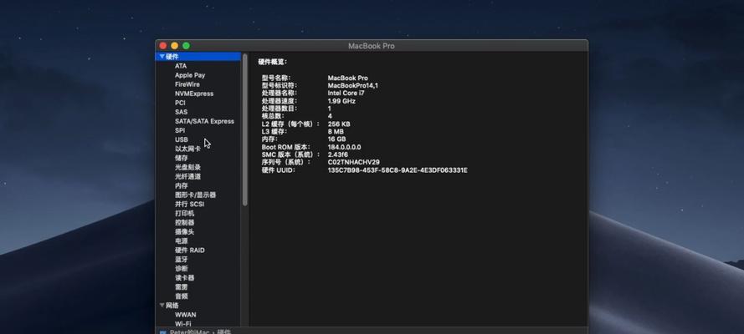The width and height of the screenshot is (744, 334).
Task: Show SATA/SATA Express details
Action: (x=204, y=121)
